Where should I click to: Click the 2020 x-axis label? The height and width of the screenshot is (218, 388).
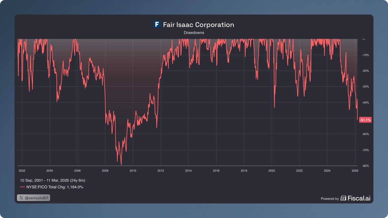[x=272, y=170]
